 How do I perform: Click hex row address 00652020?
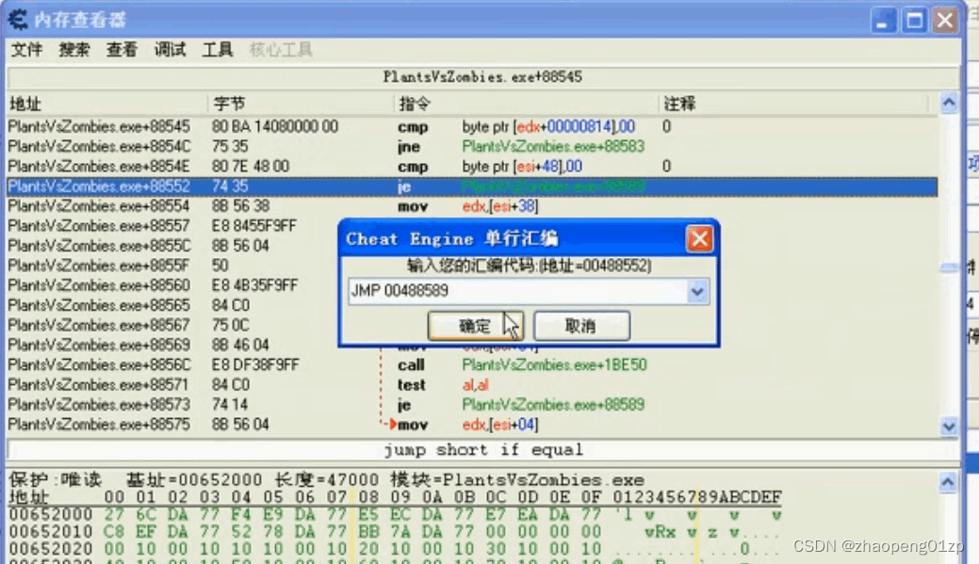click(51, 550)
